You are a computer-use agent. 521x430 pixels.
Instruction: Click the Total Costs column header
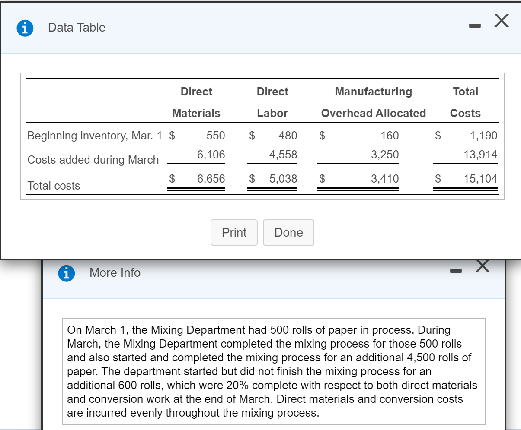click(x=466, y=102)
